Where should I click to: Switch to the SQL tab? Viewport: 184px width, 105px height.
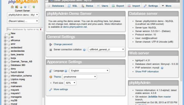click(73, 6)
